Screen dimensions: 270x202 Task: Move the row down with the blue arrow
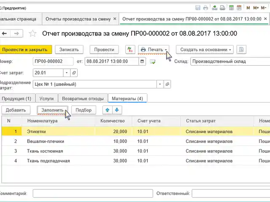(x=117, y=110)
